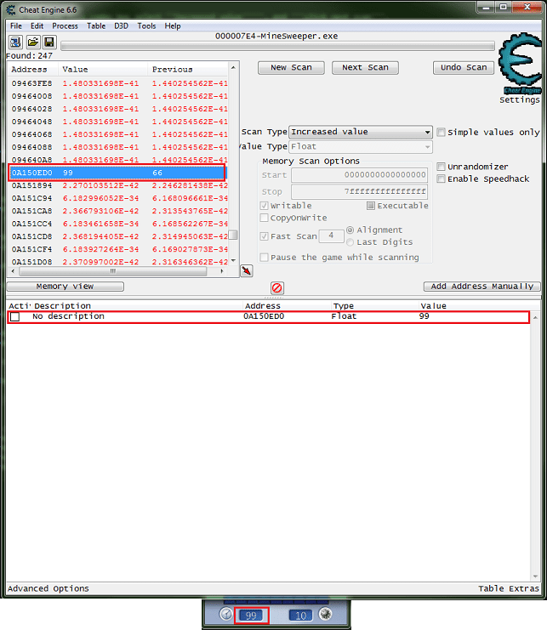547x630 pixels.
Task: Click the memory scan Start address field
Action: (x=359, y=175)
